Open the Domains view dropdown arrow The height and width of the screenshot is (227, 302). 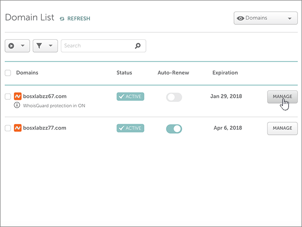point(289,19)
